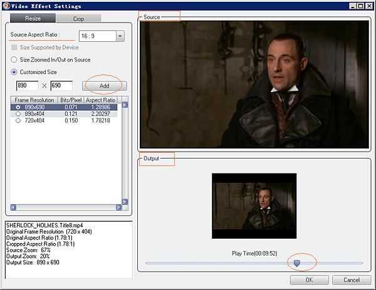The width and height of the screenshot is (376, 290).
Task: Click the 1.78218 aspect ratio value
Action: pos(100,120)
